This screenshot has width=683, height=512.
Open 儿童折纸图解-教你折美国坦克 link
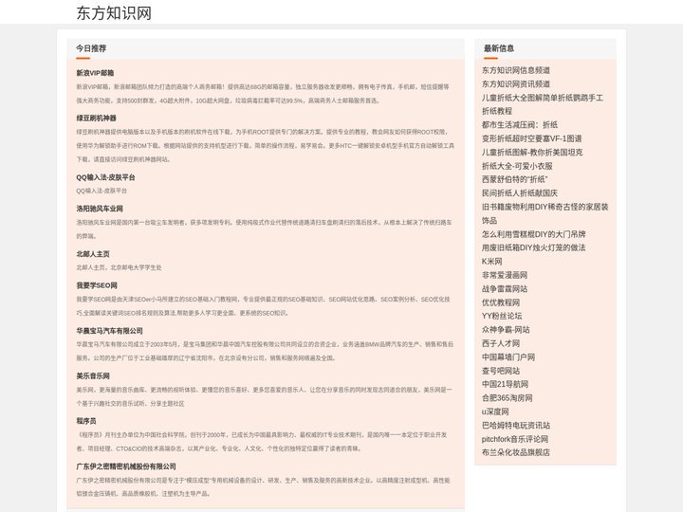[532, 153]
